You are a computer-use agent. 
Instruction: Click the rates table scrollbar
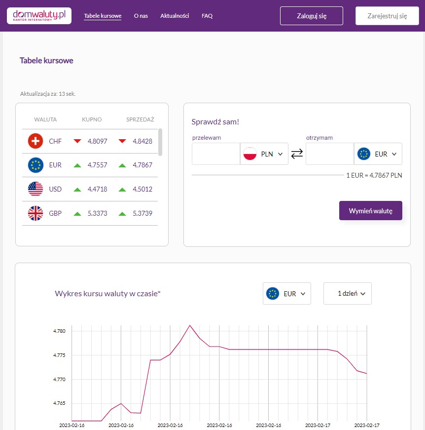click(160, 142)
